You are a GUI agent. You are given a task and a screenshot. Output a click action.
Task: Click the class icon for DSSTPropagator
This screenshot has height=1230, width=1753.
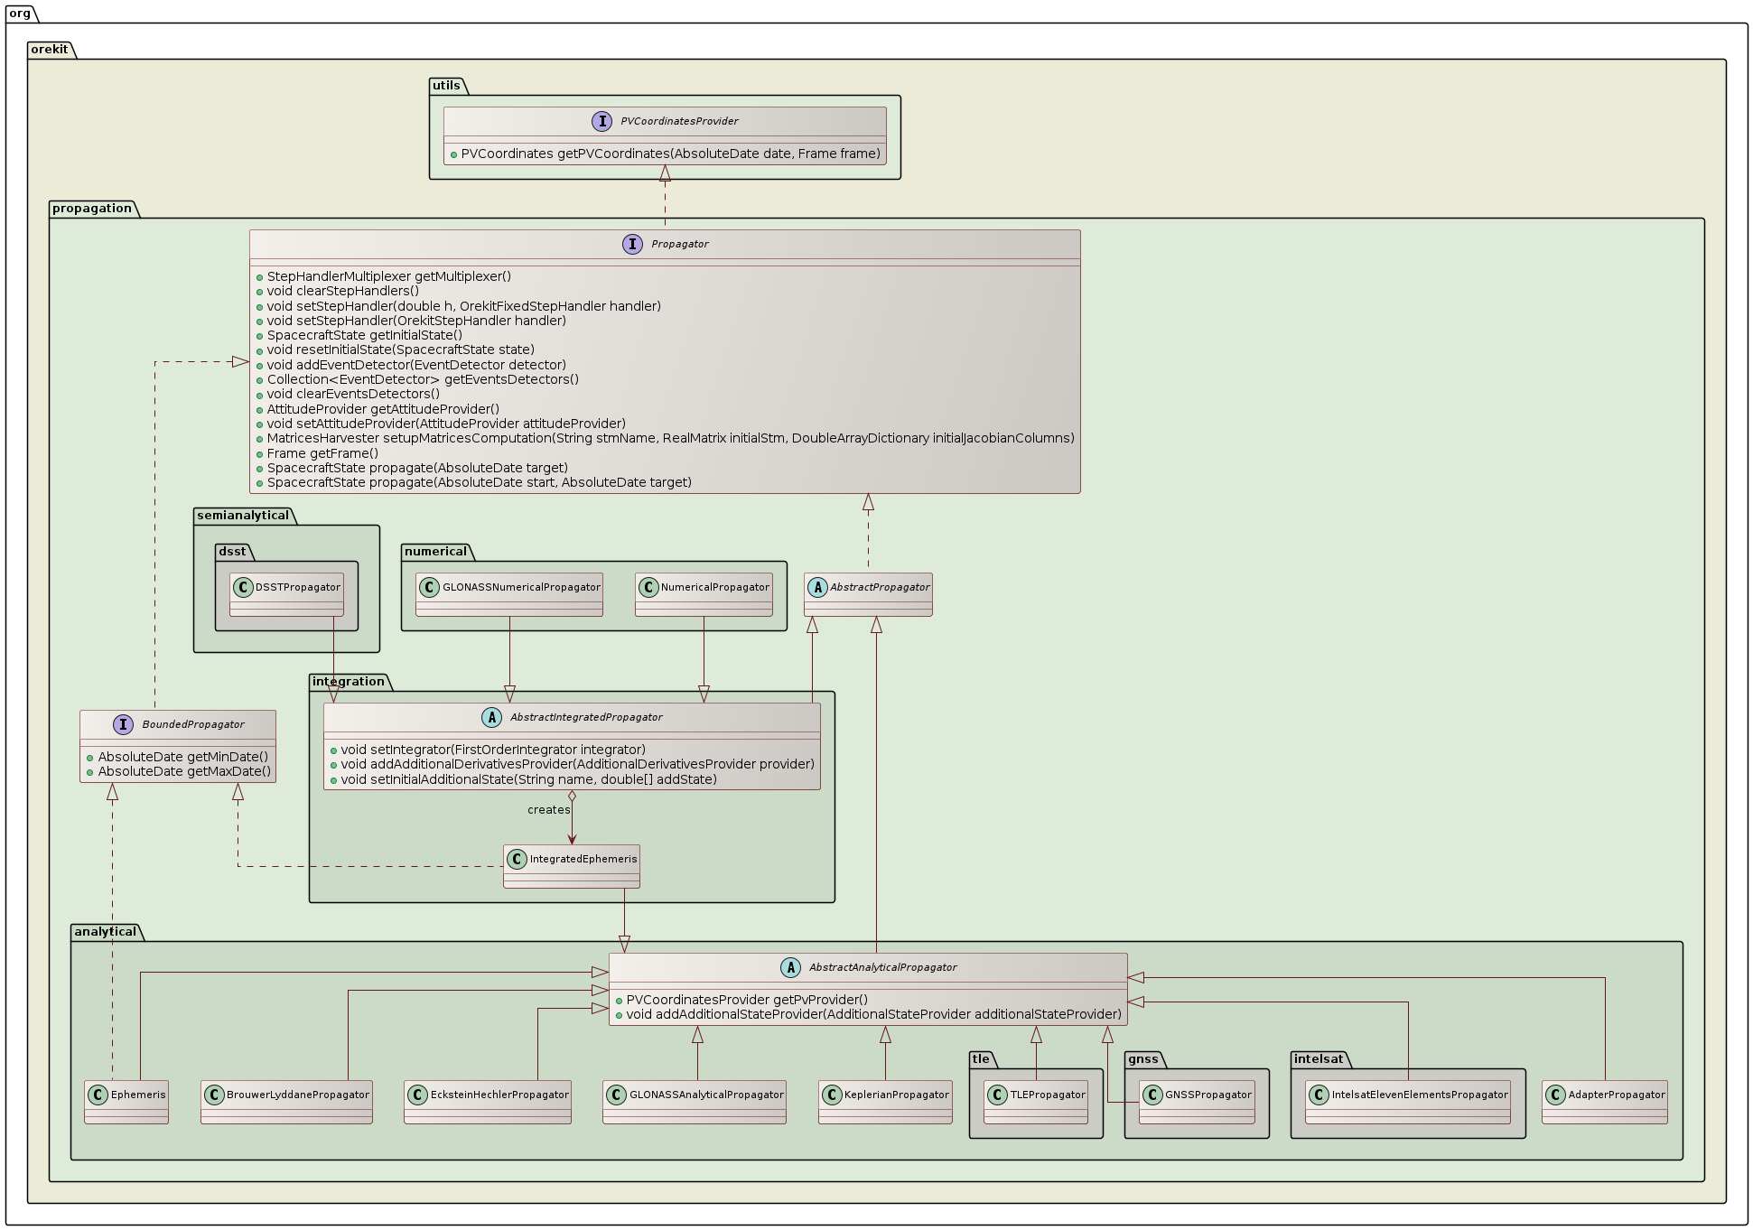(x=244, y=586)
